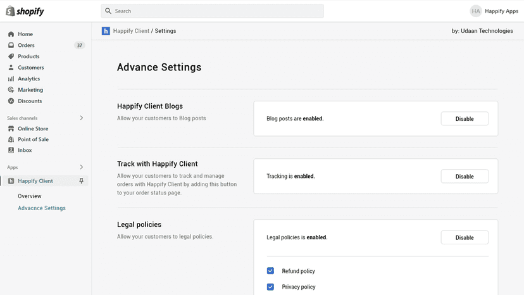Click the Point of Sale bag icon

click(11, 139)
